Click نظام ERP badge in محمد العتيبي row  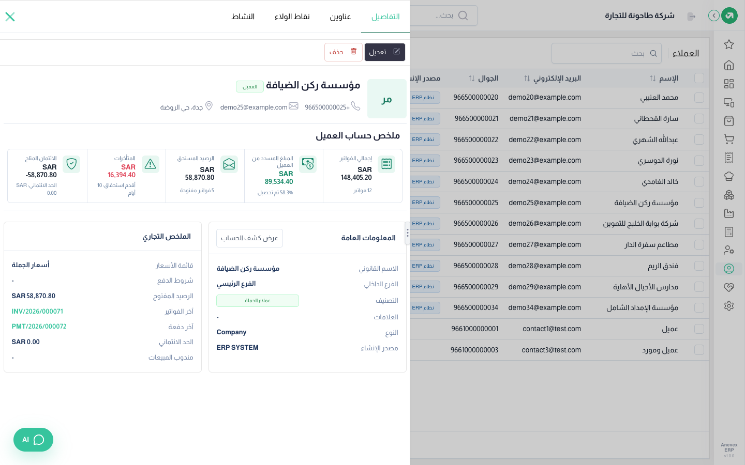click(424, 98)
